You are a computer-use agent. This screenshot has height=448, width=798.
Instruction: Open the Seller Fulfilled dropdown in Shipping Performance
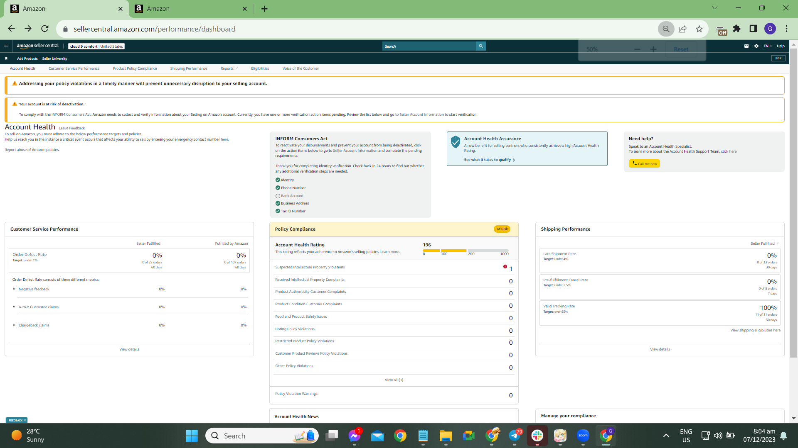pyautogui.click(x=765, y=243)
